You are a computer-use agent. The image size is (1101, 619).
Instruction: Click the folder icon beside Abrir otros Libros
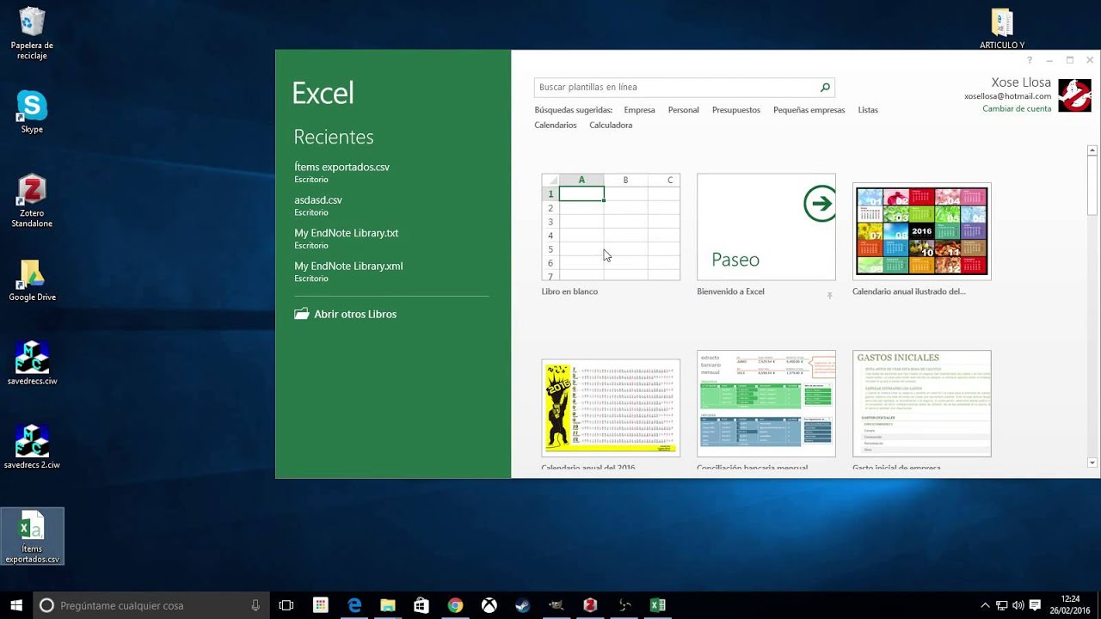301,314
